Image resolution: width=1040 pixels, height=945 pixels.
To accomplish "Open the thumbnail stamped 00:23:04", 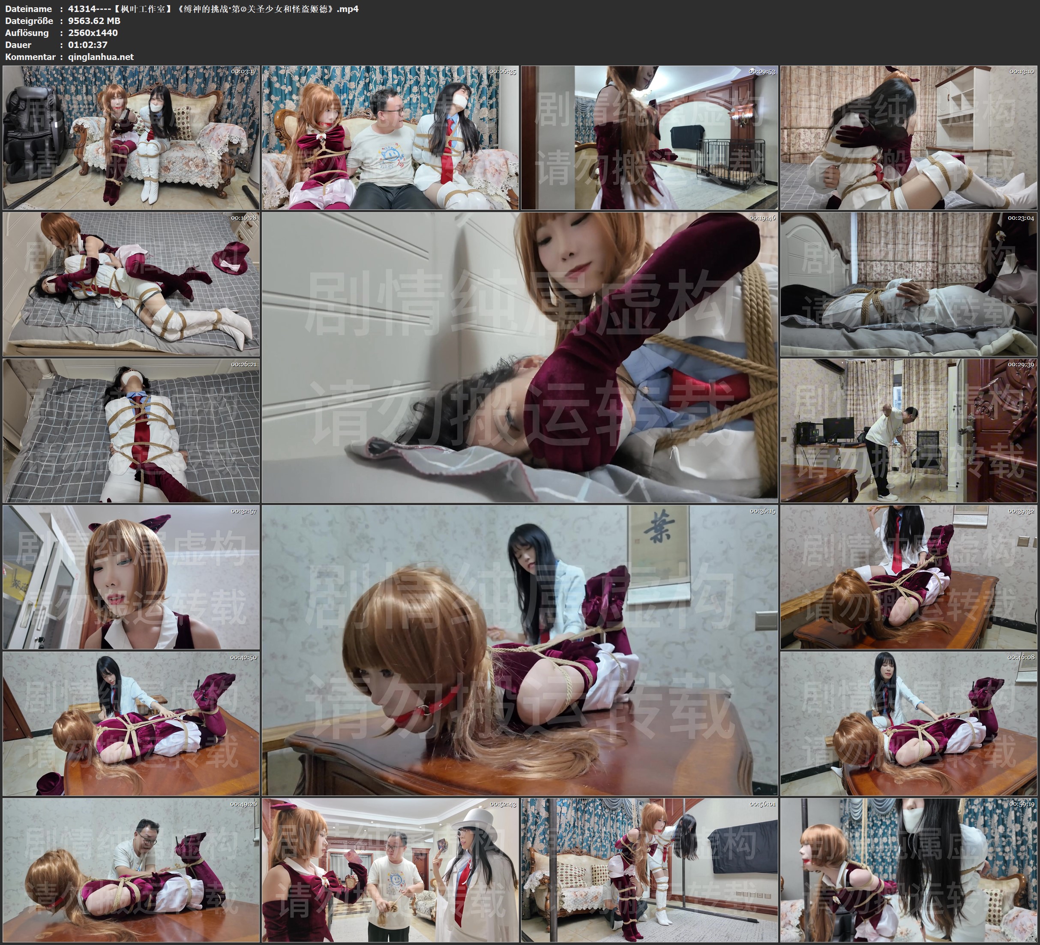I will (x=908, y=284).
